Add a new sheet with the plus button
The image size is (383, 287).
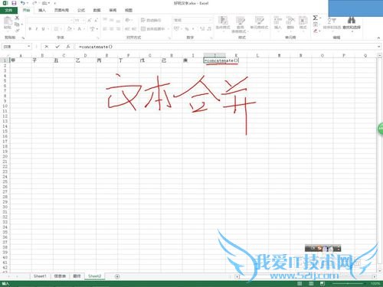117,276
